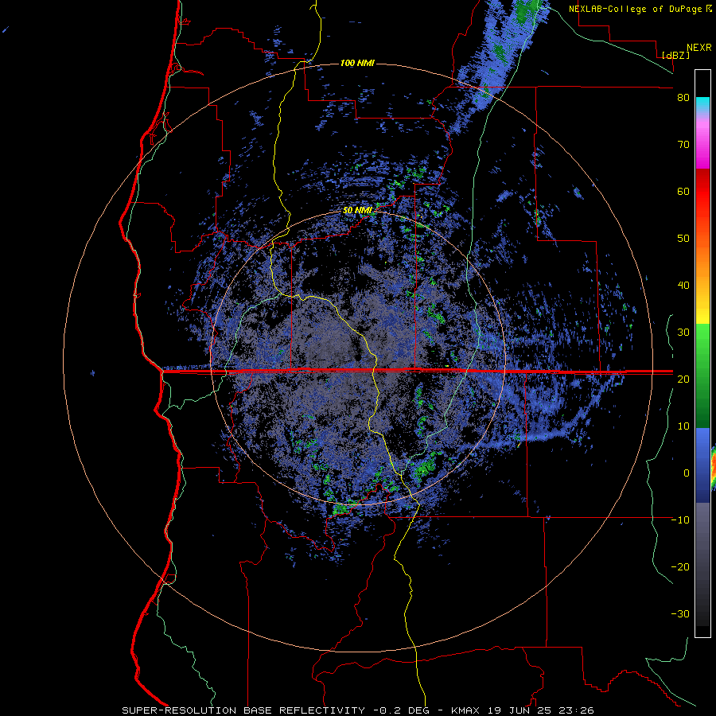Click the 80 value on the dBZ scale

pyautogui.click(x=683, y=98)
